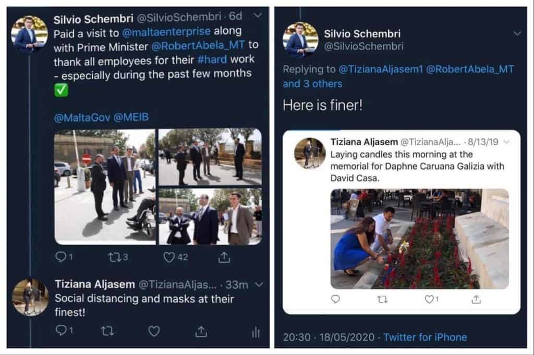Screen dimensions: 534x355
Task: Reply to Tiziana's social distancing tweet
Action: click(60, 331)
